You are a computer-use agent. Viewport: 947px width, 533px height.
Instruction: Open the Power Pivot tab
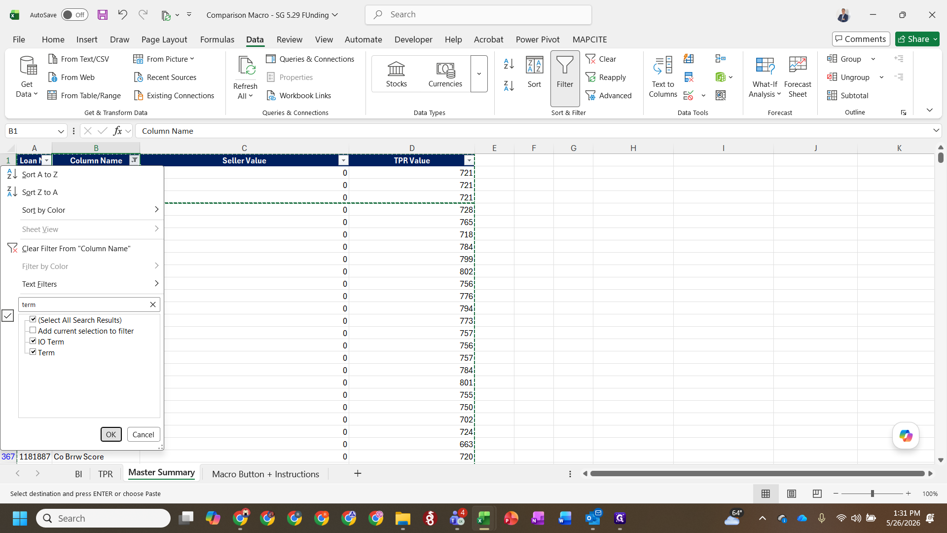tap(538, 39)
